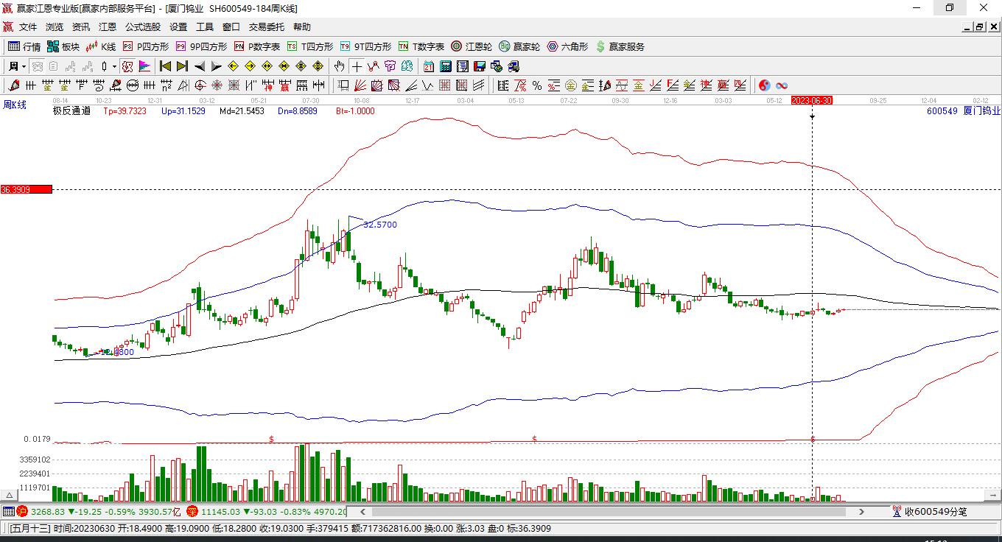
Task: Open the 设置 menu
Action: click(x=178, y=27)
